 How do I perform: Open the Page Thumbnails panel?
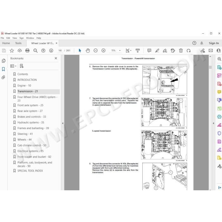pos(3,61)
